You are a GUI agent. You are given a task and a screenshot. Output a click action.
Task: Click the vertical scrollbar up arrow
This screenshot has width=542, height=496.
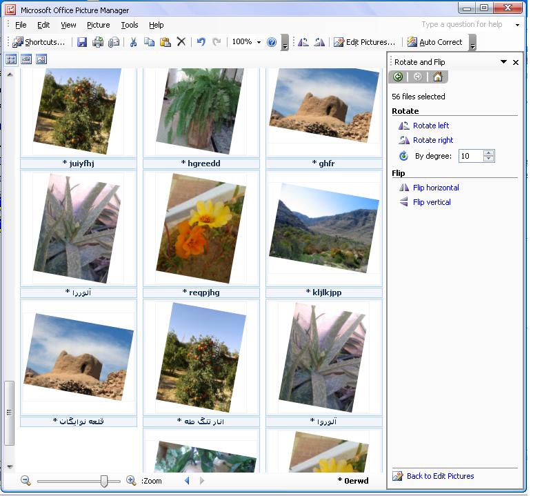pos(10,75)
